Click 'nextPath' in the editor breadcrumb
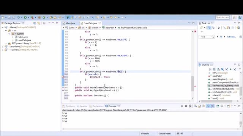Screen dimensions: 243x136 point(110,28)
